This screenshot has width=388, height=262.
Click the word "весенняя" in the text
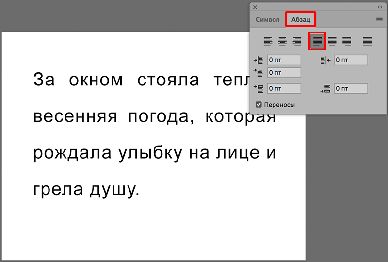75,116
